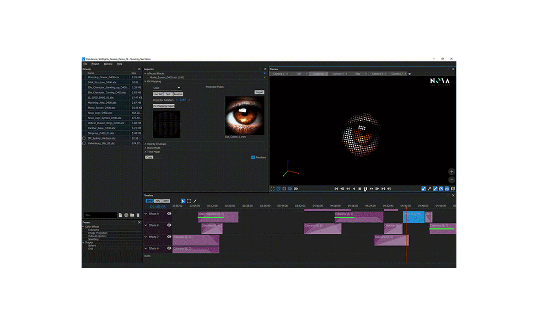Click the delete trash icon in Browser
The width and height of the screenshot is (538, 326).
click(138, 215)
